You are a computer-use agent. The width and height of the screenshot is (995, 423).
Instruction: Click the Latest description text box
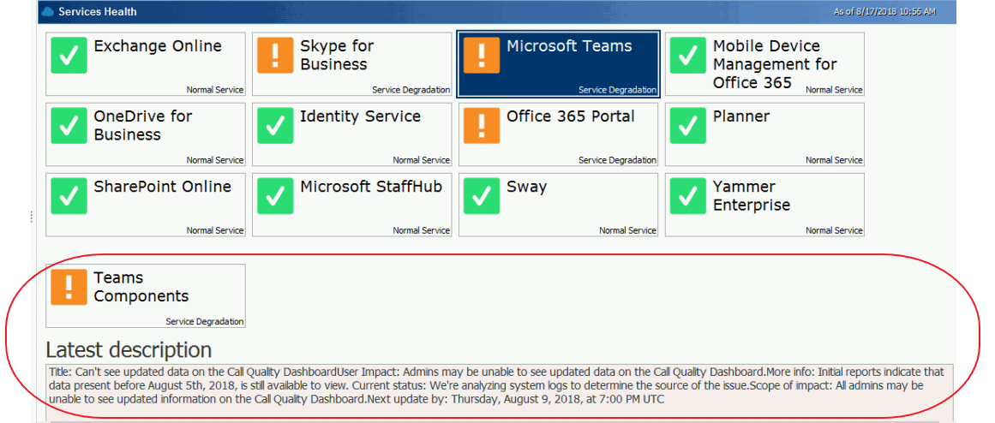click(497, 385)
